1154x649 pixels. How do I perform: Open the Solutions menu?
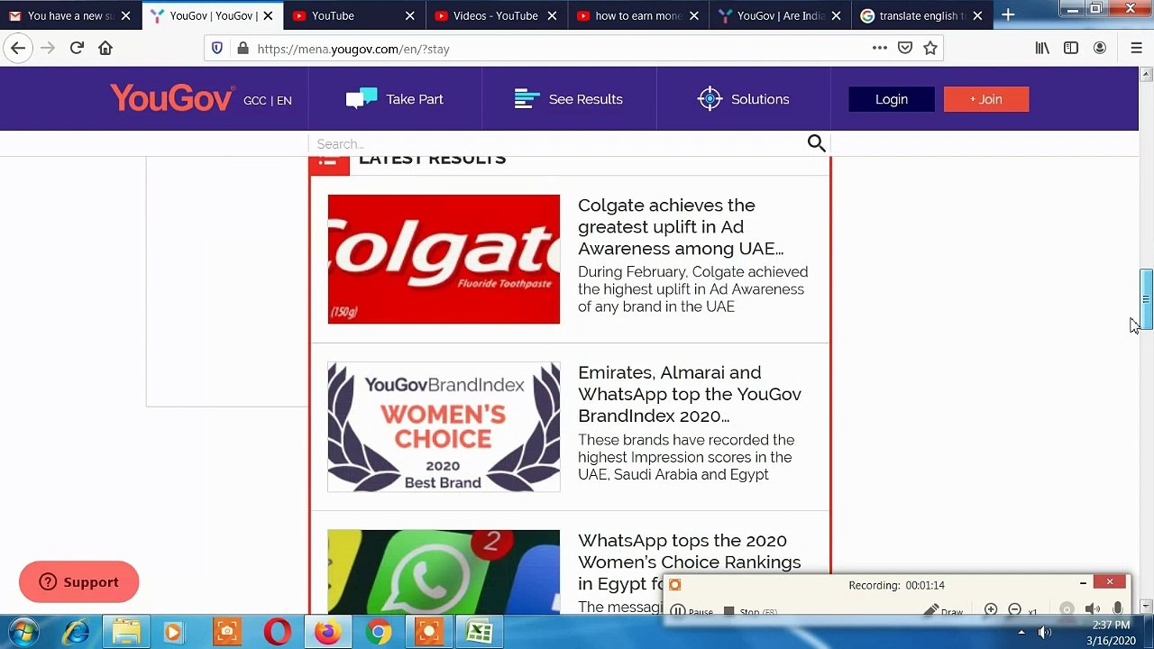(744, 99)
